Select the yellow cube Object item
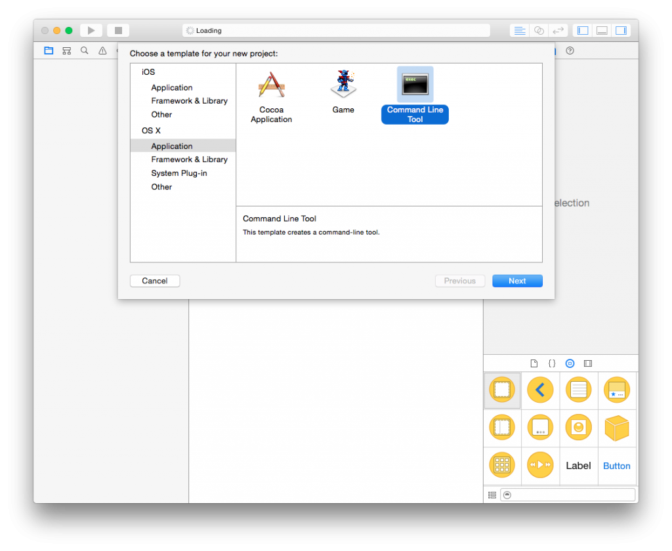 [617, 428]
